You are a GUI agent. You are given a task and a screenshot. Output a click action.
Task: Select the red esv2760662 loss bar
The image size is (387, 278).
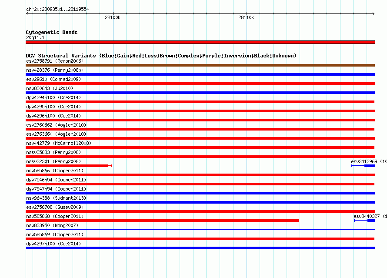[200, 129]
